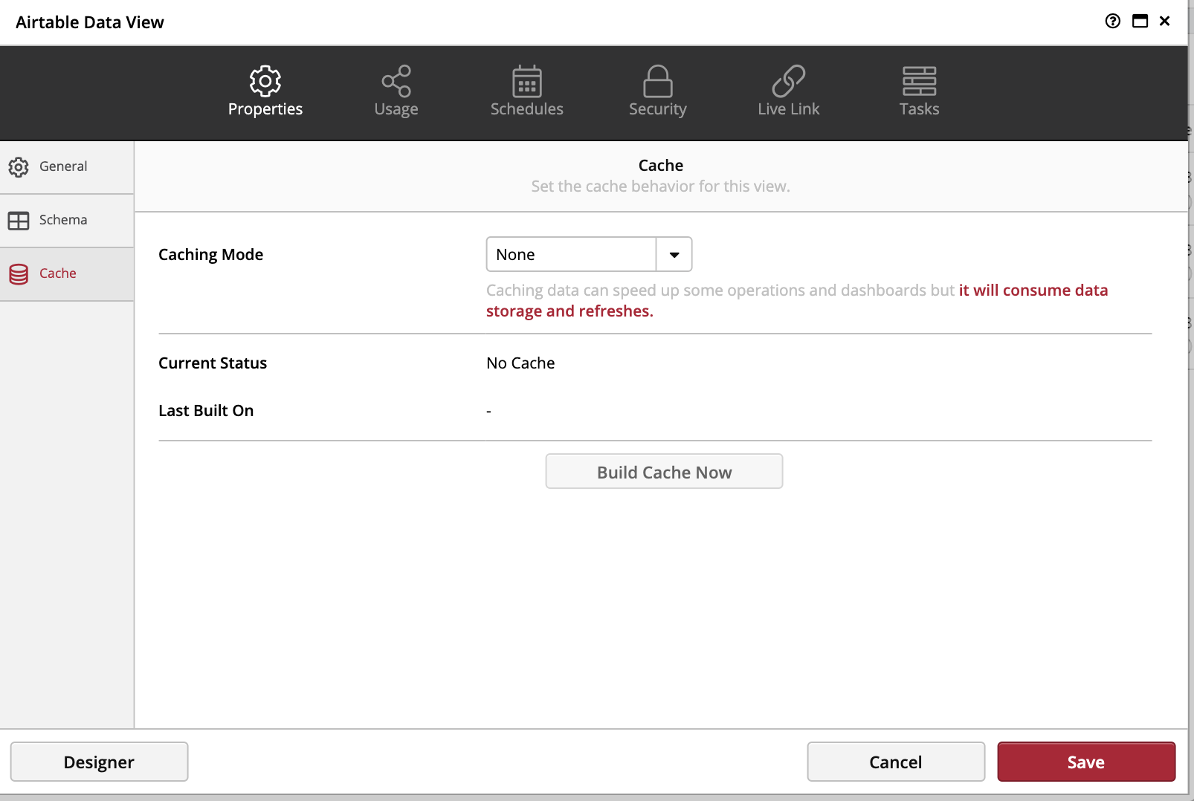Click the Schema table icon in sidebar
Viewport: 1194px width, 801px height.
(19, 221)
